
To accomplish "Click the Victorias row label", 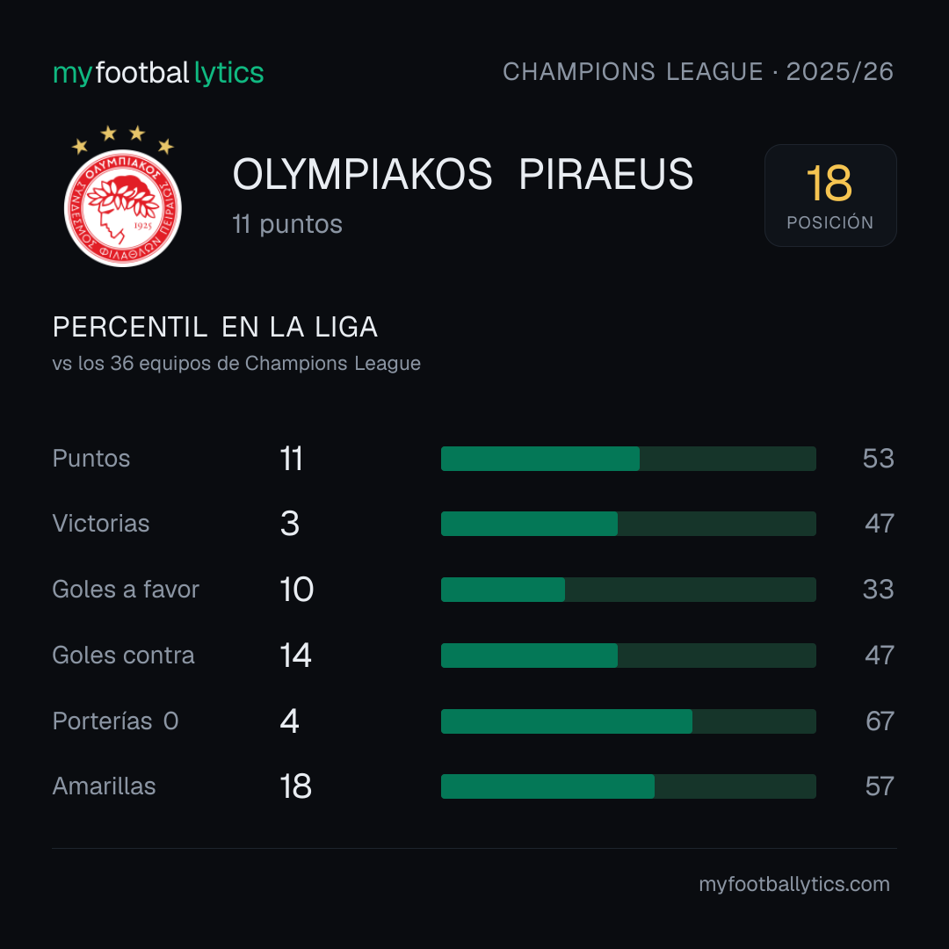I will tap(101, 524).
